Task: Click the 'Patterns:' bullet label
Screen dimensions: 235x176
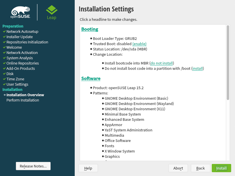Action: coord(101,93)
